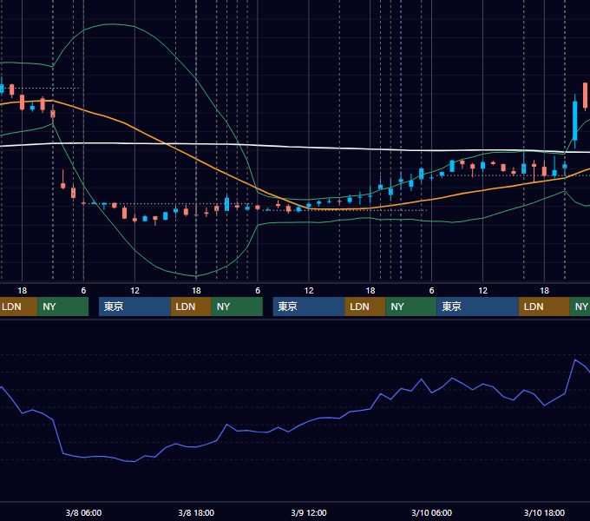590x521 pixels.
Task: Select the leftmost LDN session block
Action: click(18, 307)
